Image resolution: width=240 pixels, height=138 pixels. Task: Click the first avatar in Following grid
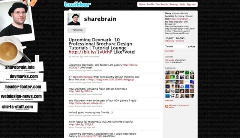click(x=168, y=72)
